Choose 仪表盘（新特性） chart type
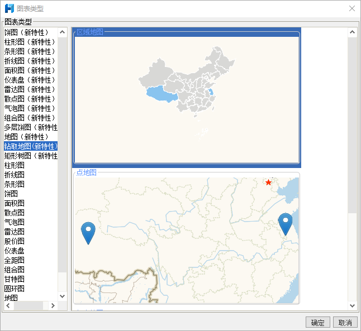This screenshot has height=331, width=361. pyautogui.click(x=31, y=80)
